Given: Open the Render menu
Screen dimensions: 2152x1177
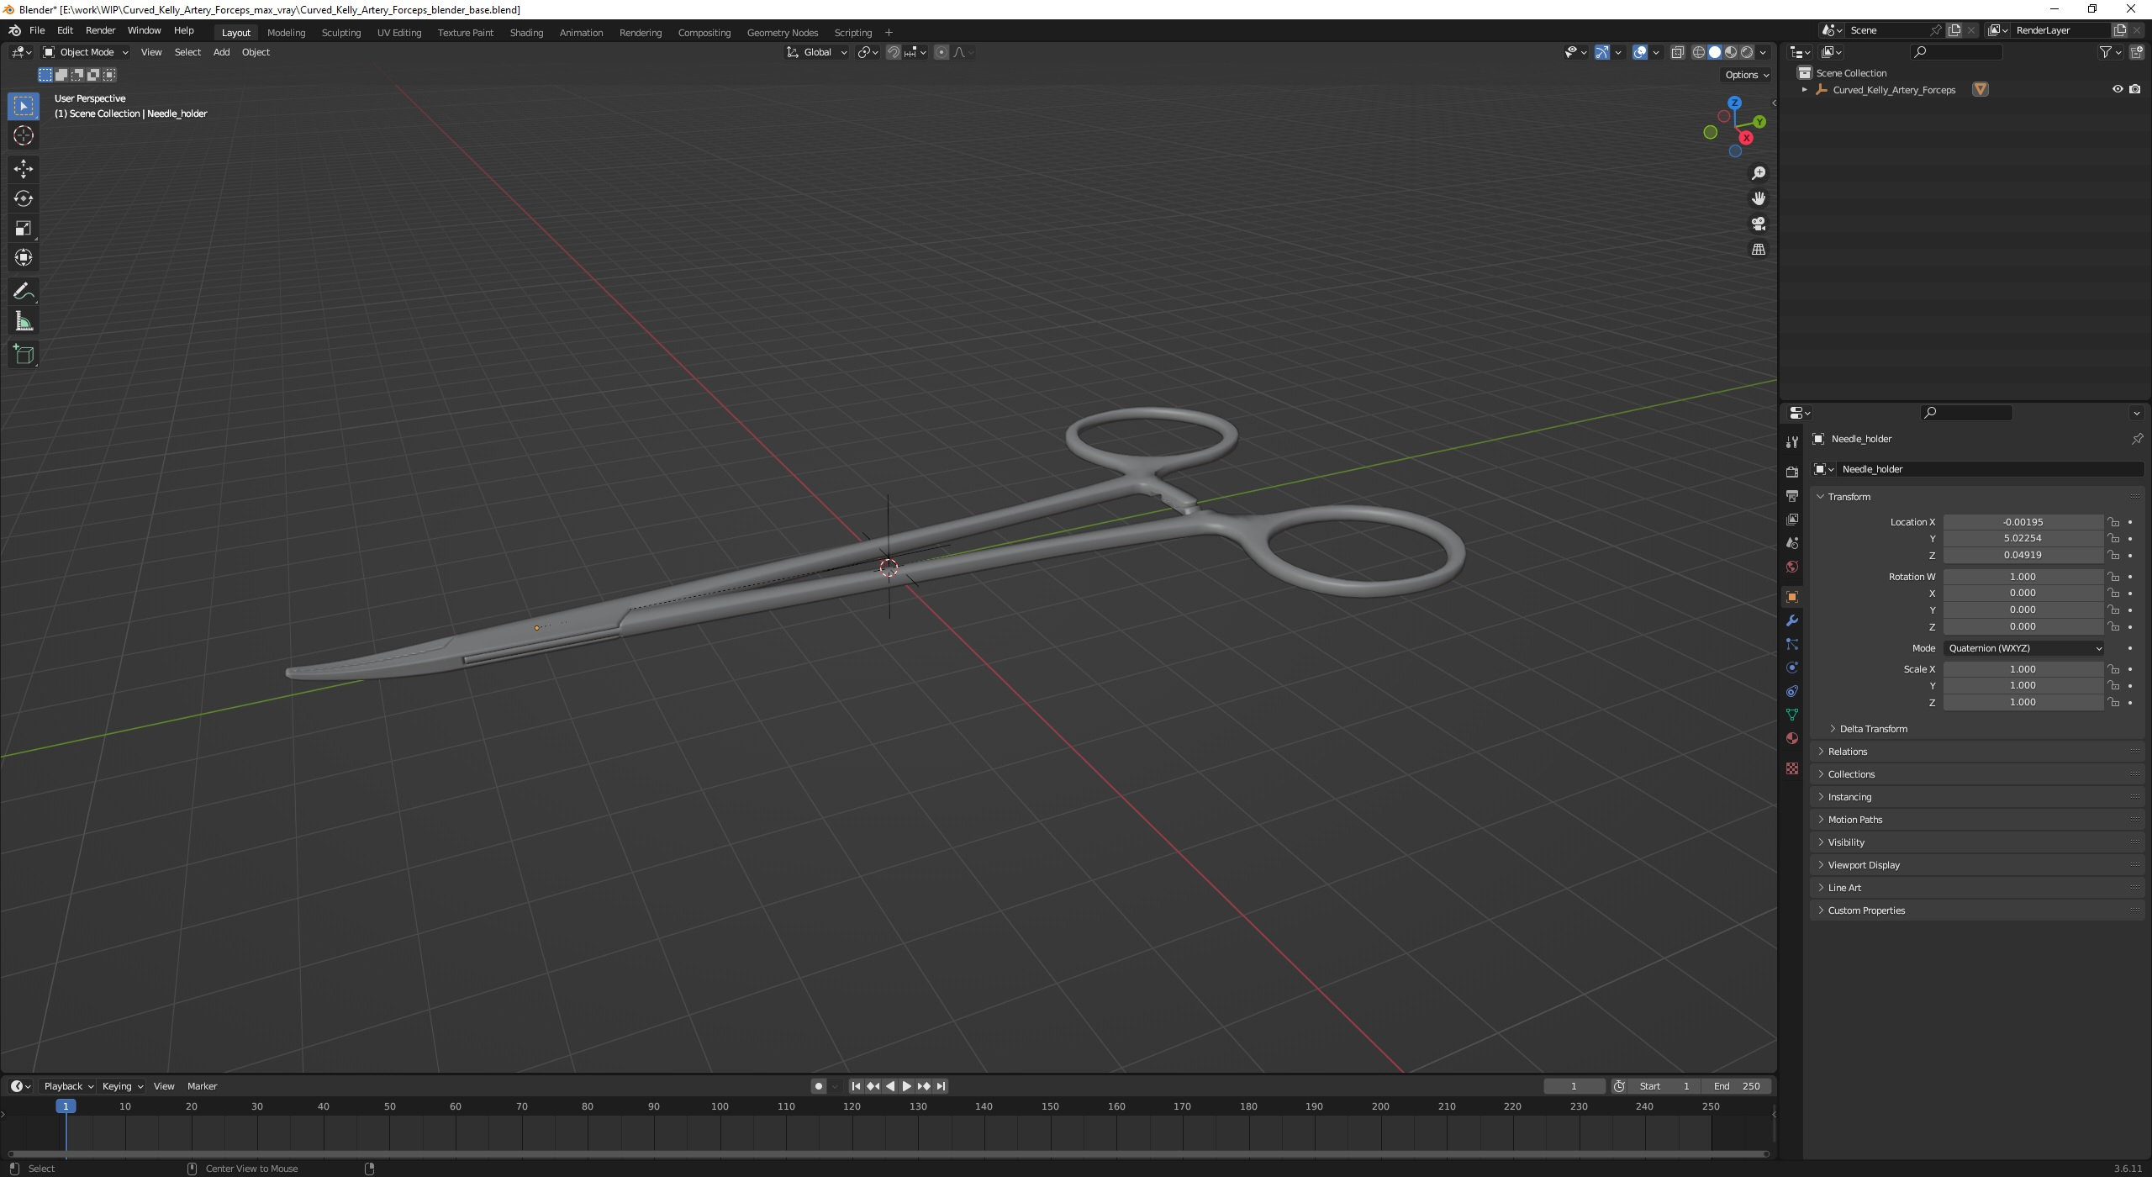Looking at the screenshot, I should point(100,30).
